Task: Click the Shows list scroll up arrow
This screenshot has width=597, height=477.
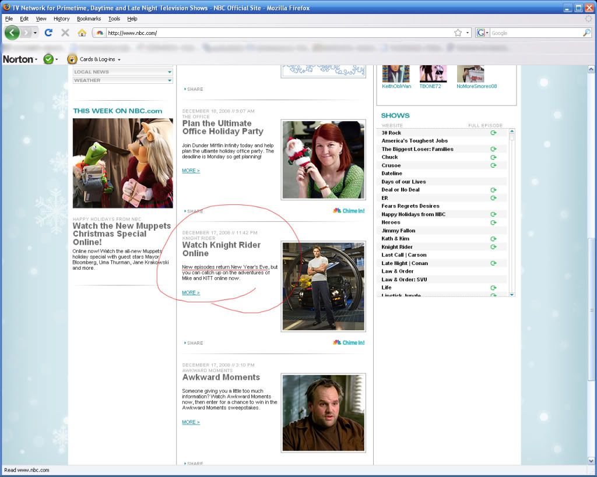Action: click(x=512, y=131)
